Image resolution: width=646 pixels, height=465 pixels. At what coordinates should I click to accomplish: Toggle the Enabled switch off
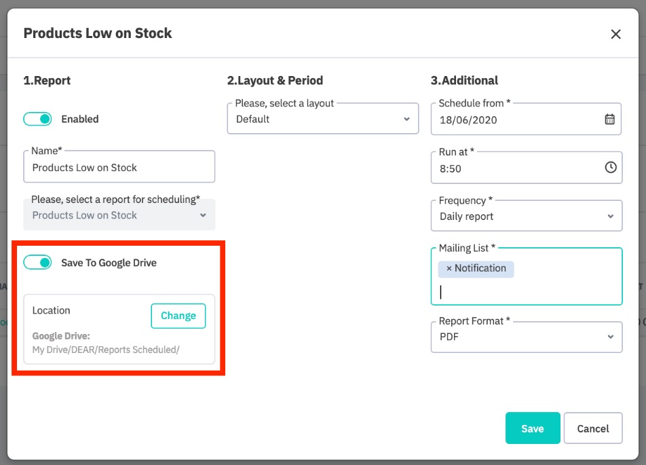click(x=37, y=119)
